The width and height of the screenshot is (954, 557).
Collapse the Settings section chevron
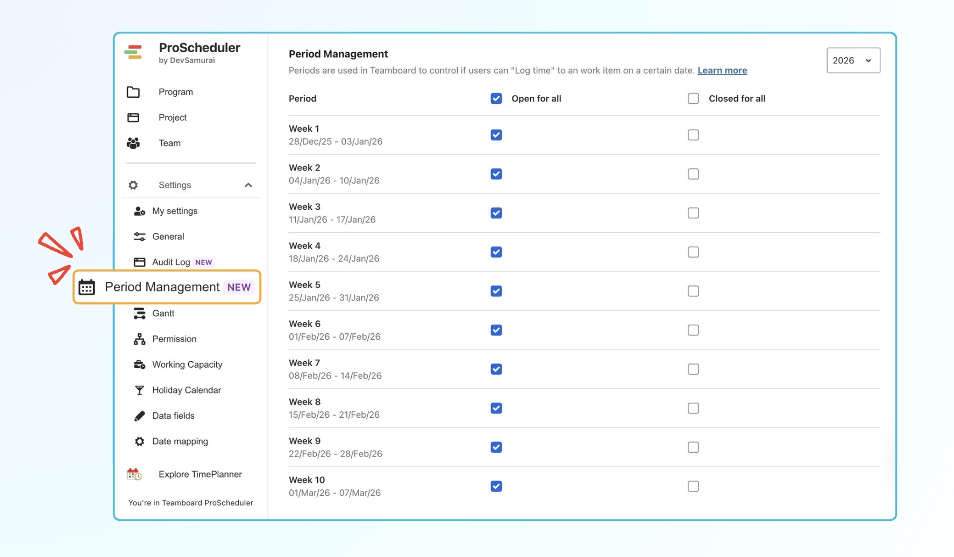[248, 185]
